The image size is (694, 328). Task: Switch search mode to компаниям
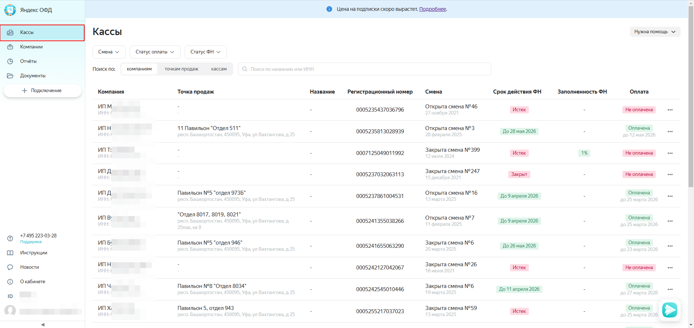coord(139,69)
